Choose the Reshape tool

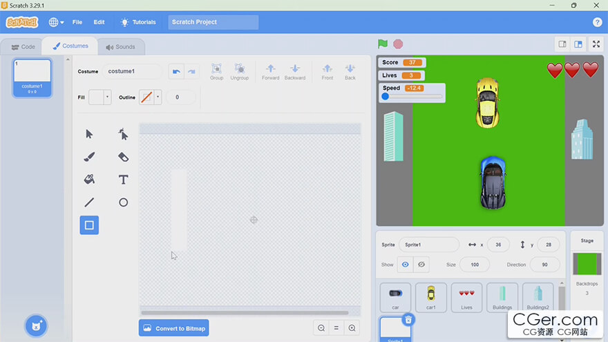[x=123, y=134]
